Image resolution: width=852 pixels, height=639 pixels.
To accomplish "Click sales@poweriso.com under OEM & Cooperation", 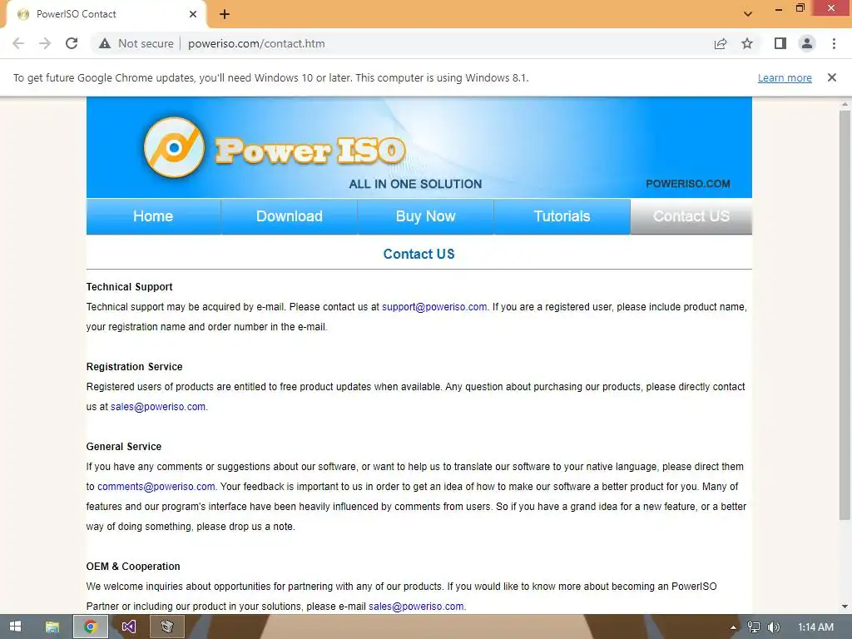I will 416,607.
